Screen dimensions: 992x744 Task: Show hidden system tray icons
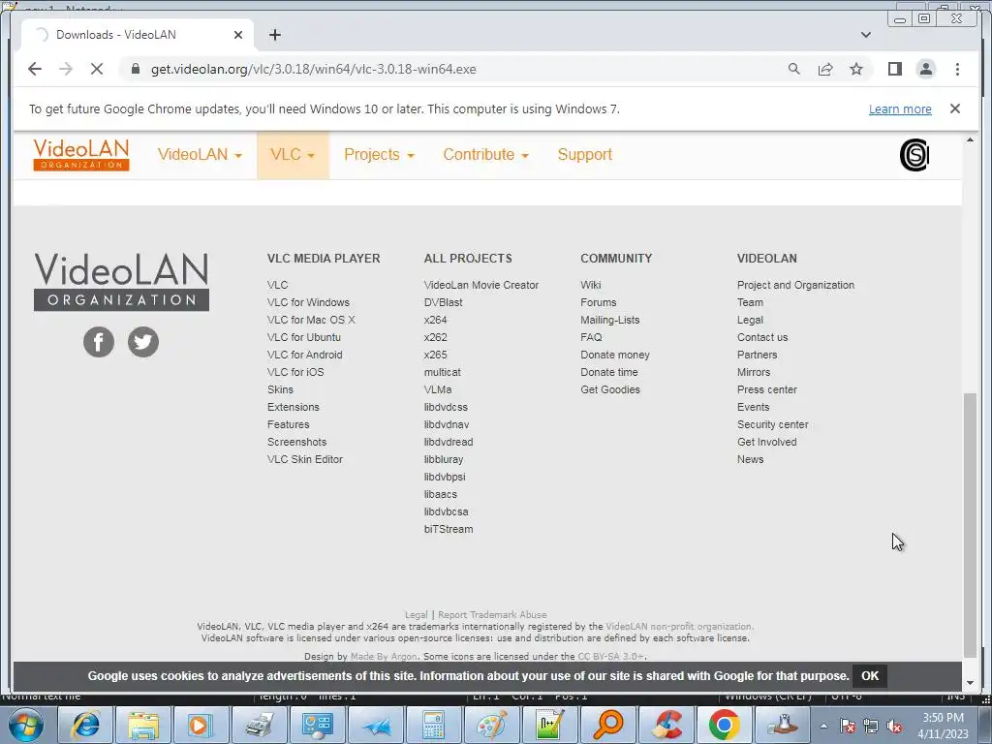823,726
